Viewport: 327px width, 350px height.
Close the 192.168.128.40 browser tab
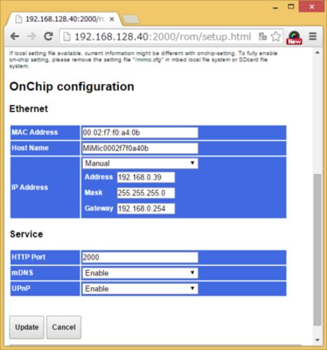[112, 19]
